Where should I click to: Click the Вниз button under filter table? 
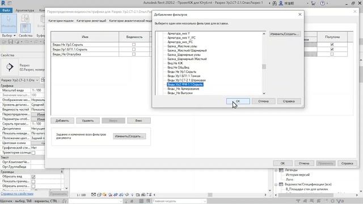click(x=138, y=121)
